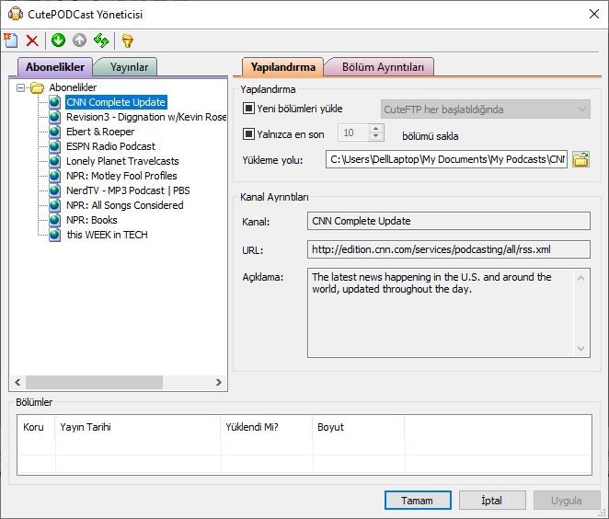
Task: Click the globe icon beside NerdTV - MP3 Podcast
Action: 55,190
